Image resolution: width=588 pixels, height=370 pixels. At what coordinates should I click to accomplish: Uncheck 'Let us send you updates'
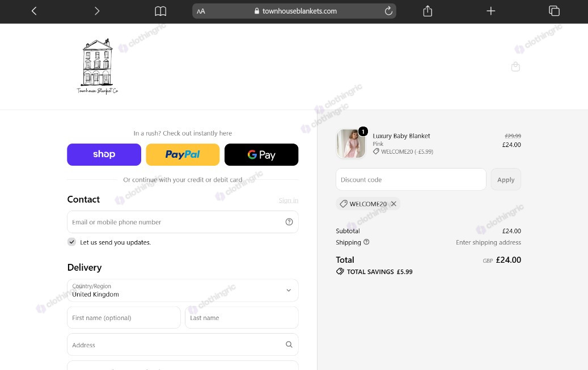click(x=71, y=242)
